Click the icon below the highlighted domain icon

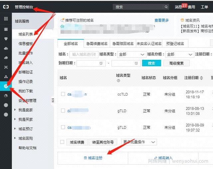[6, 96]
